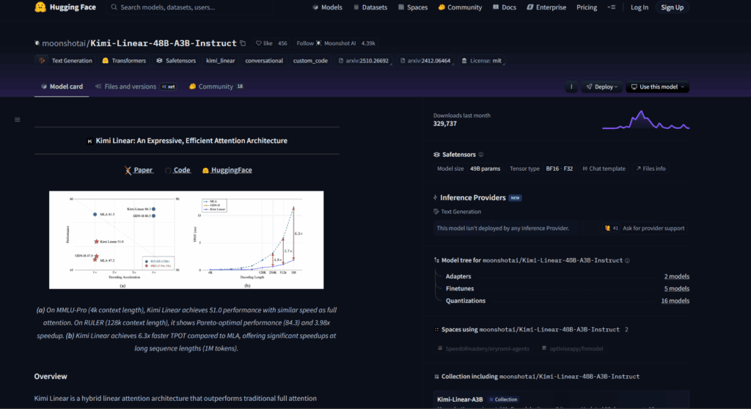
Task: Click the like count 456
Action: [x=282, y=43]
